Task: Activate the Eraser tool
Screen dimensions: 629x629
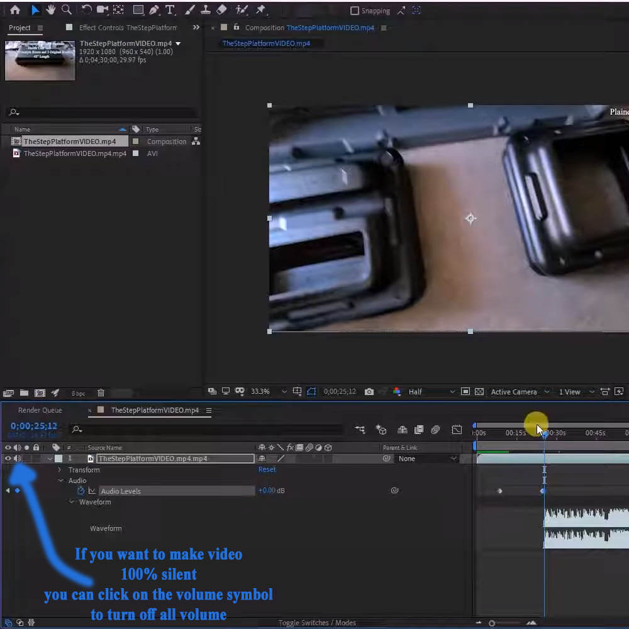Action: tap(221, 9)
